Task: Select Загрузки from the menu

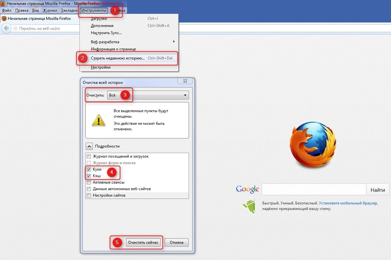Action: (x=129, y=19)
